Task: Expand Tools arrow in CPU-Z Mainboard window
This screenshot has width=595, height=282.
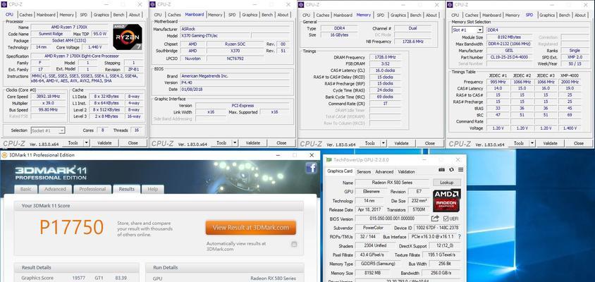Action: (x=235, y=143)
